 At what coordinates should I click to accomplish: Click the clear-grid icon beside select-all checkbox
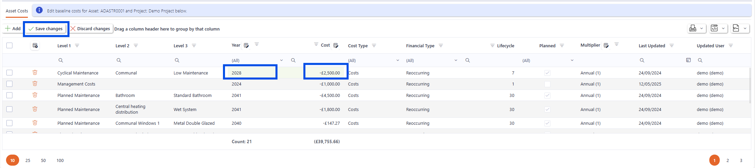35,46
